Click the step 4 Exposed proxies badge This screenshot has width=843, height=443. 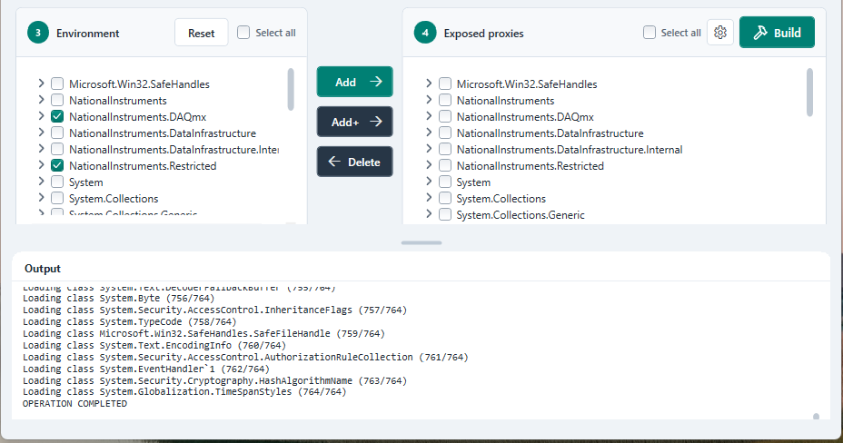pos(425,33)
